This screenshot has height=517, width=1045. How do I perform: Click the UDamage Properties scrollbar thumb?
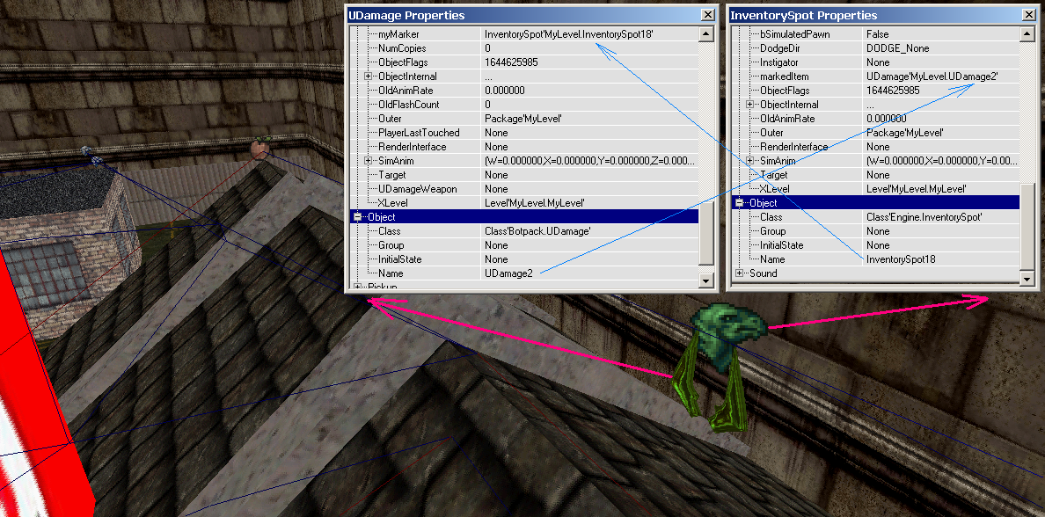[706, 235]
